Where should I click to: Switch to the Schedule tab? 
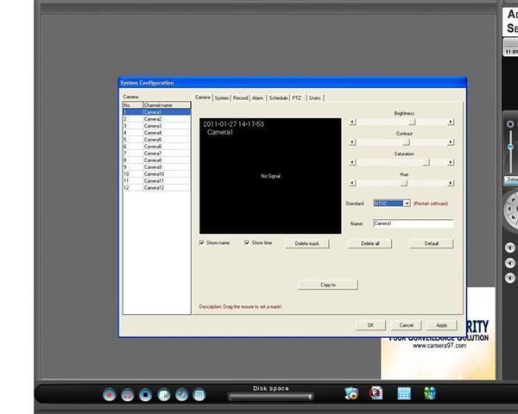[278, 98]
